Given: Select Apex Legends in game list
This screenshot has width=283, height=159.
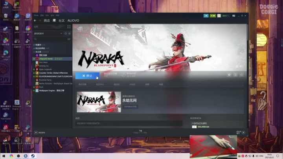Looking at the screenshot, I should [52, 69].
